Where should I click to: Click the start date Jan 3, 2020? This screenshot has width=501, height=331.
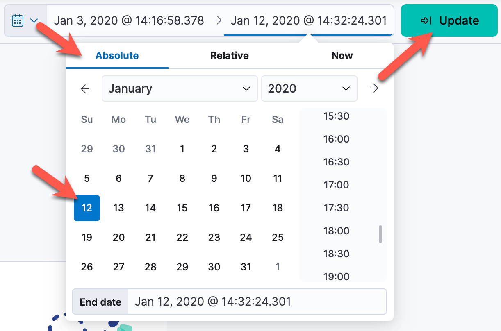129,20
